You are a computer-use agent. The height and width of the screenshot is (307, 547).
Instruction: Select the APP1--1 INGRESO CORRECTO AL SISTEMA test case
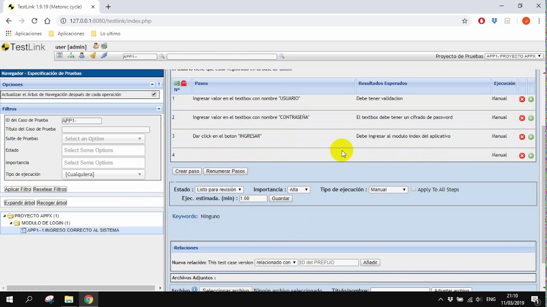point(73,230)
